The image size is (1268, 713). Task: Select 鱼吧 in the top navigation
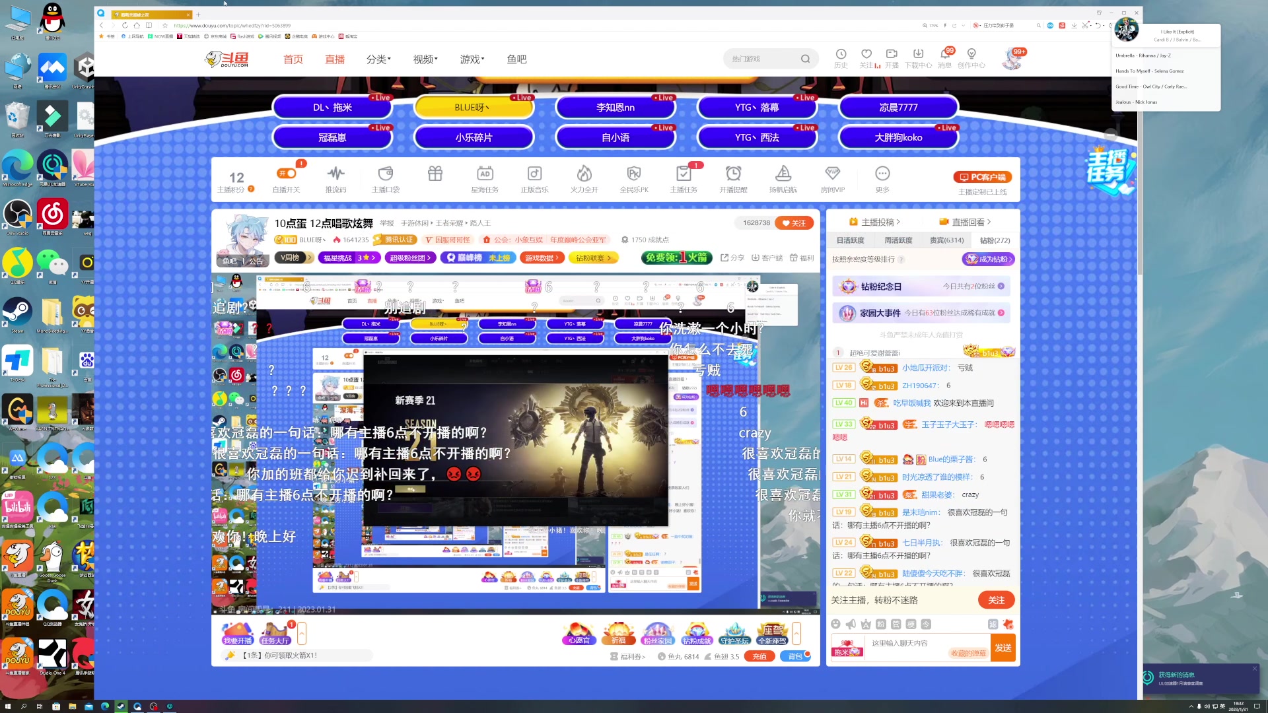[x=516, y=59]
